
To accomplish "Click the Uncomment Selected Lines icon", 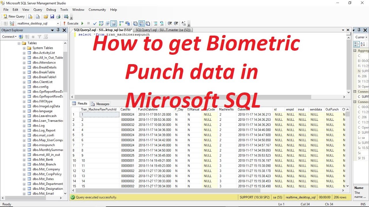I will coord(162,24).
